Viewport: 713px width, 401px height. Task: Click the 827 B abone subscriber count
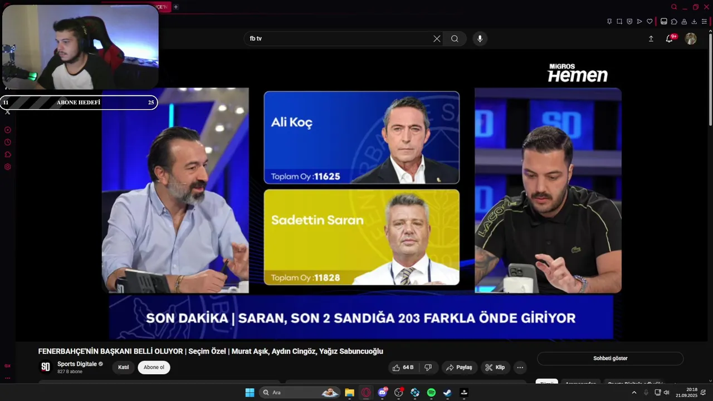70,371
